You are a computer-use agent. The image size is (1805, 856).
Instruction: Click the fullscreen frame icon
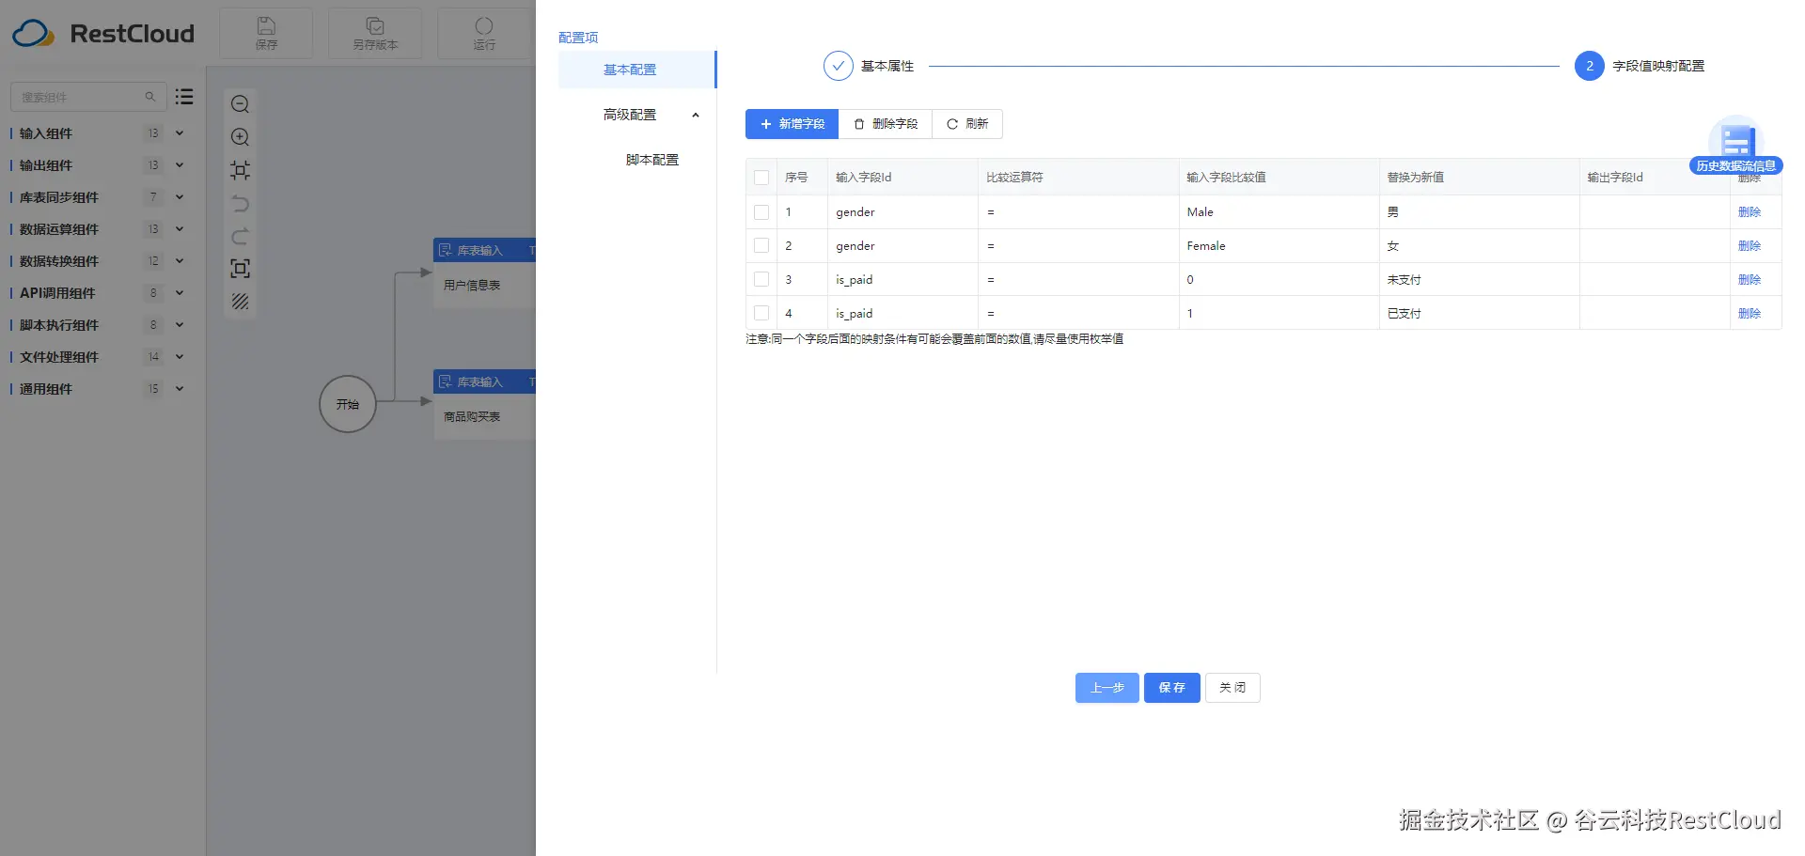(241, 269)
